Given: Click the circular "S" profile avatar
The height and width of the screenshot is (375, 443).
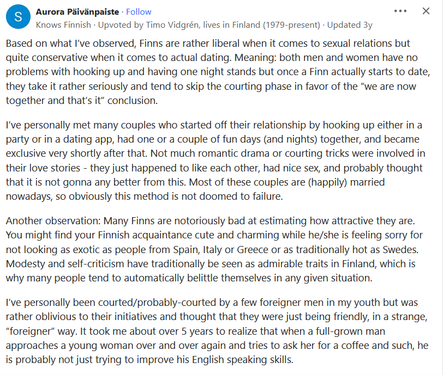Looking at the screenshot, I should coord(18,17).
